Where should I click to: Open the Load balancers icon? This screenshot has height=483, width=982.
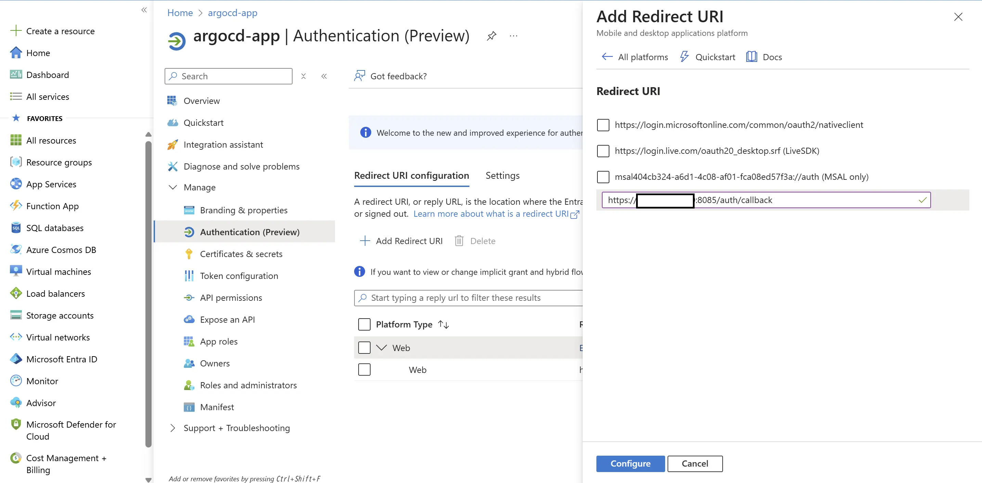click(x=16, y=293)
